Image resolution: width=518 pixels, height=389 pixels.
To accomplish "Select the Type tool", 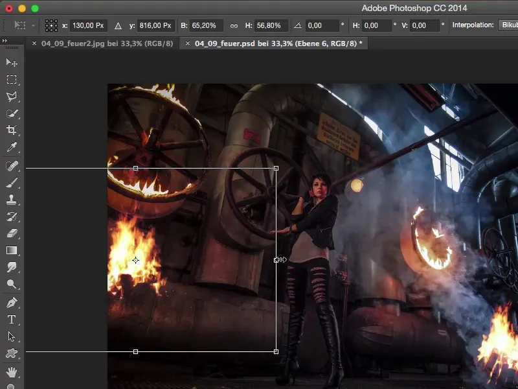I will pos(12,320).
